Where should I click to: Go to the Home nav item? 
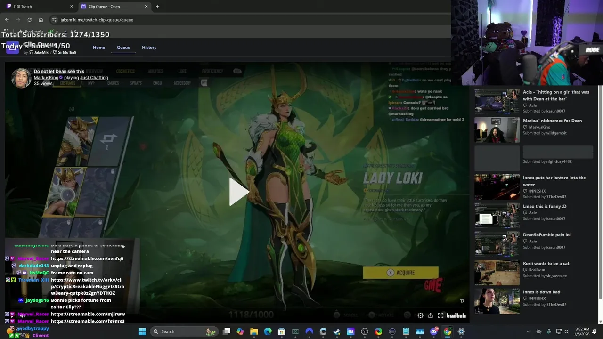pyautogui.click(x=99, y=48)
